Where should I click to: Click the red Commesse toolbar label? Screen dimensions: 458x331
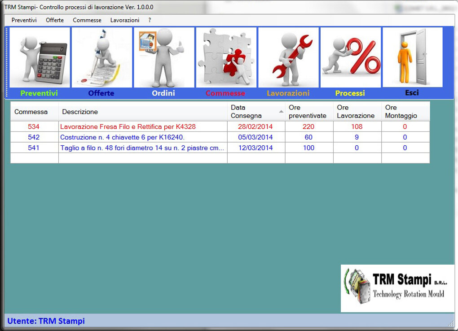pyautogui.click(x=225, y=93)
